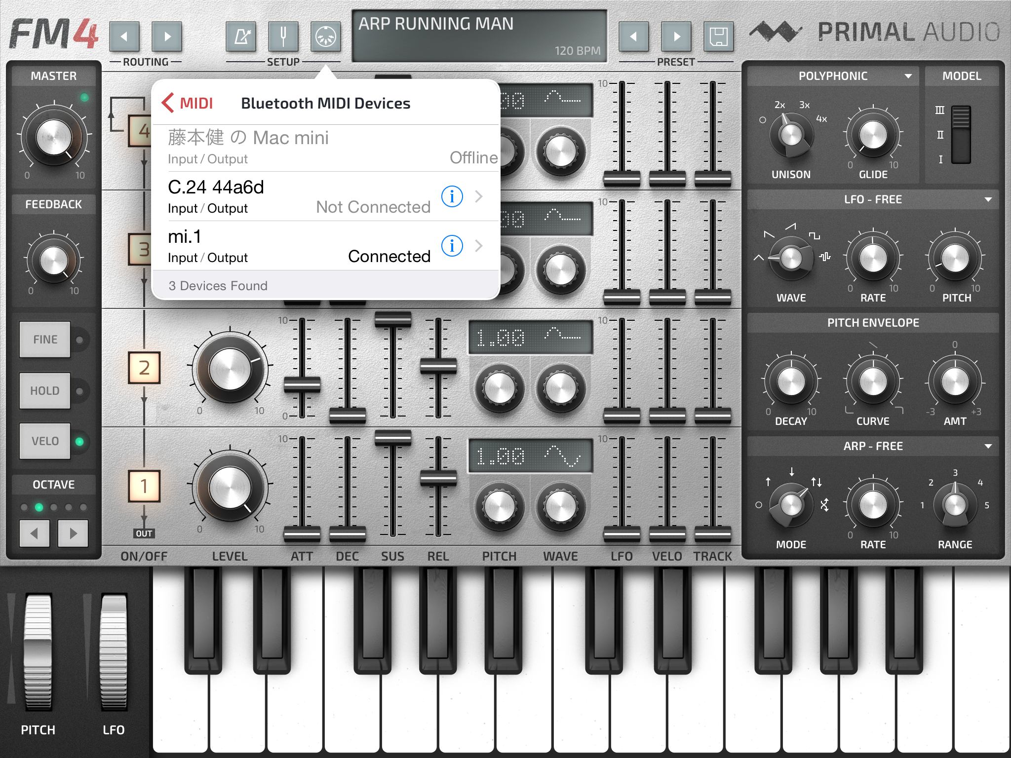Click operator 1 TRACK slider handle
The height and width of the screenshot is (758, 1011).
click(713, 533)
